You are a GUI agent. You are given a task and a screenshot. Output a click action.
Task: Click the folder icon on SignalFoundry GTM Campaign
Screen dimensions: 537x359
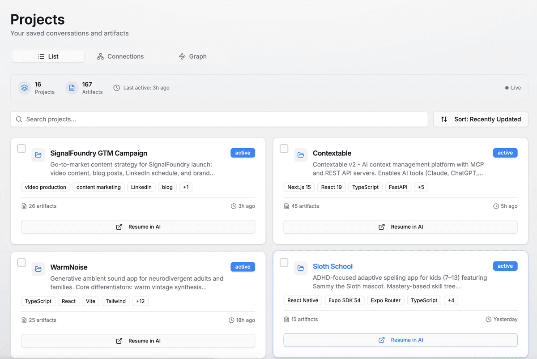(38, 155)
